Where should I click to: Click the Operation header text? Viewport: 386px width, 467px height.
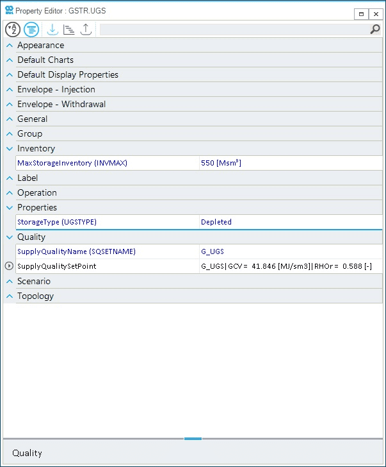[x=37, y=192]
